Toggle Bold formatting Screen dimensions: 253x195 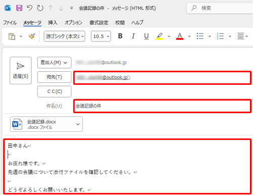coord(120,36)
